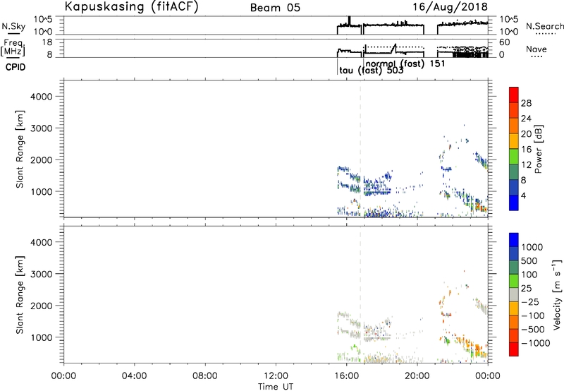Click the noise spike in the N.Sky trace
This screenshot has height=391, width=564.
pyautogui.click(x=349, y=20)
